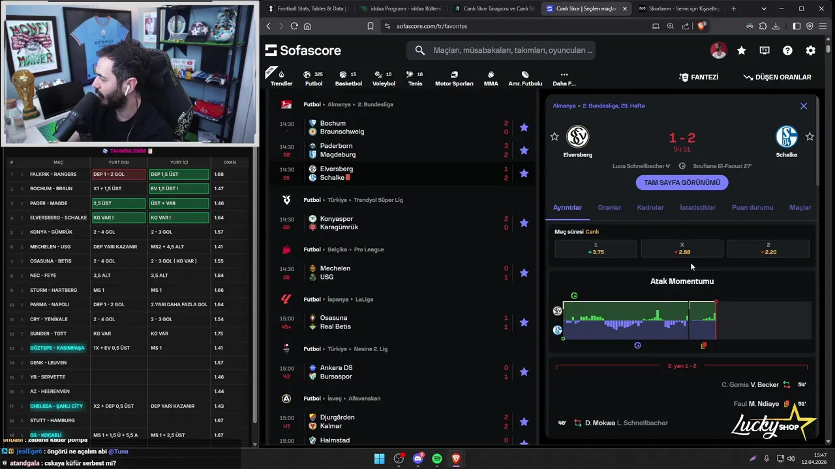Switch to the Kadrolar tab
This screenshot has height=469, width=835.
(650, 207)
